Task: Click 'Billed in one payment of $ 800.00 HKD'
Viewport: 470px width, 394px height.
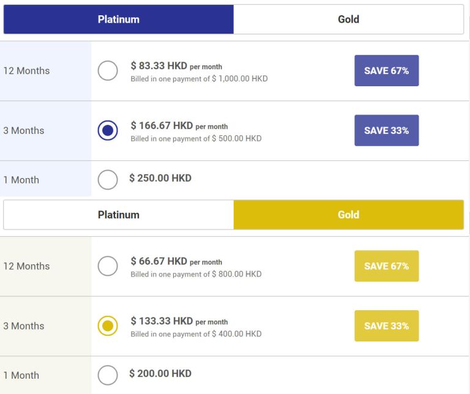Action: coord(196,274)
